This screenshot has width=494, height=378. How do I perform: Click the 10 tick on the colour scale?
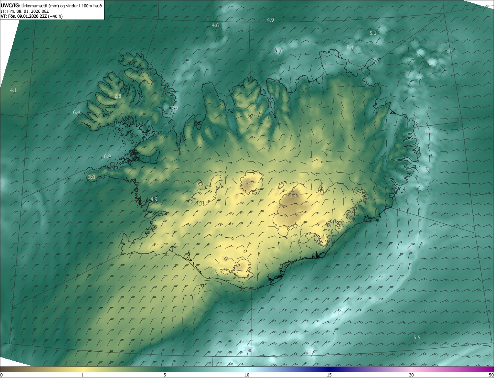pos(247,375)
